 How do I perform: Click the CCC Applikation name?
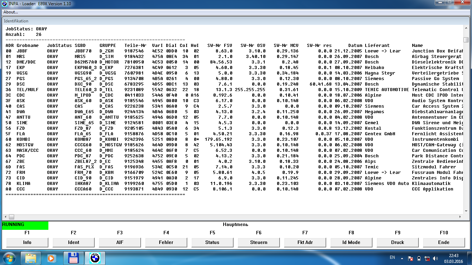pyautogui.click(x=433, y=189)
